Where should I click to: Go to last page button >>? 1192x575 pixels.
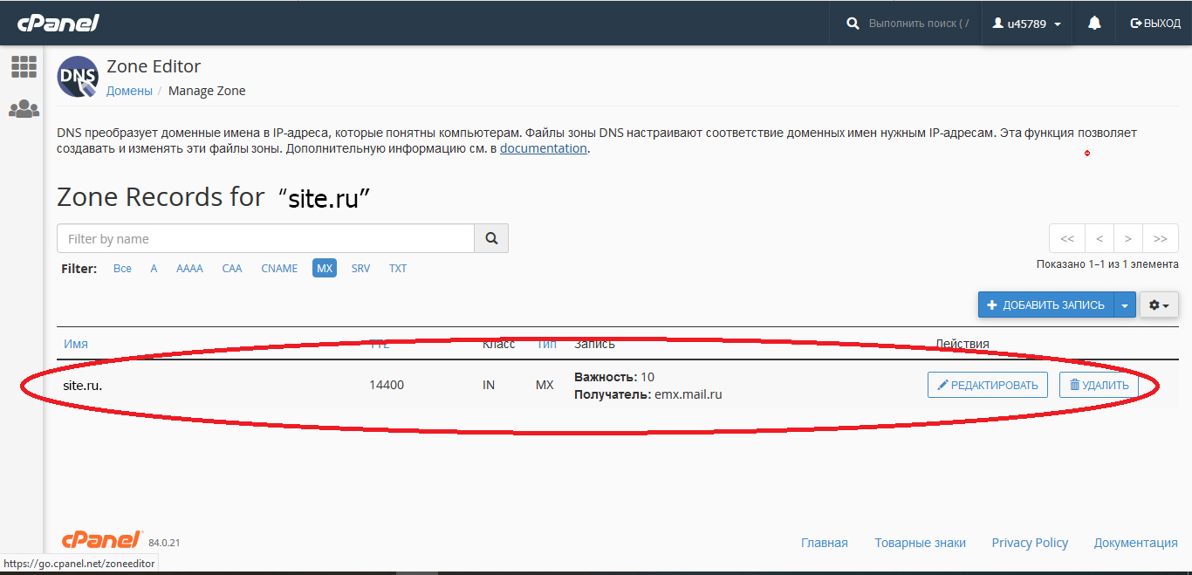point(1161,238)
